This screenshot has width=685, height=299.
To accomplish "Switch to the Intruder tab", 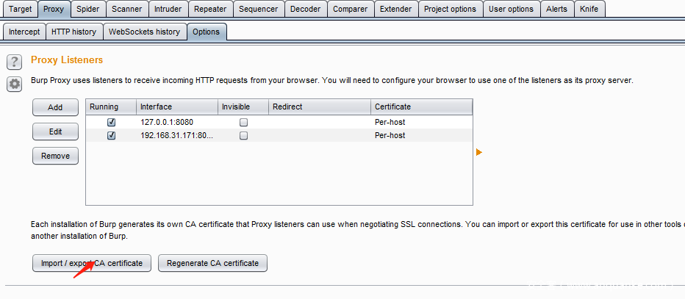I will pyautogui.click(x=168, y=9).
